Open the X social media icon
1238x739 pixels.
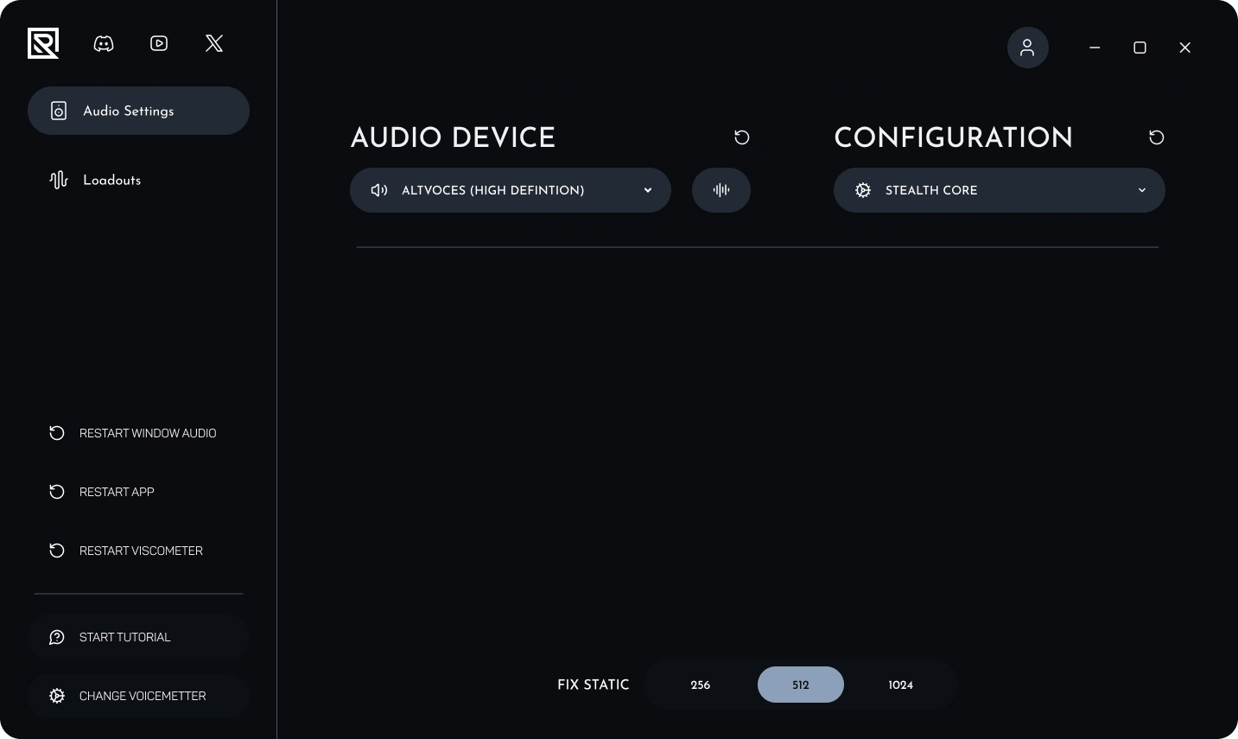pyautogui.click(x=214, y=43)
